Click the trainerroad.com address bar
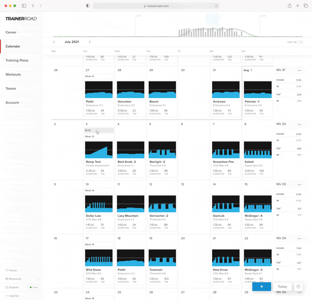The width and height of the screenshot is (312, 300). 156,6
